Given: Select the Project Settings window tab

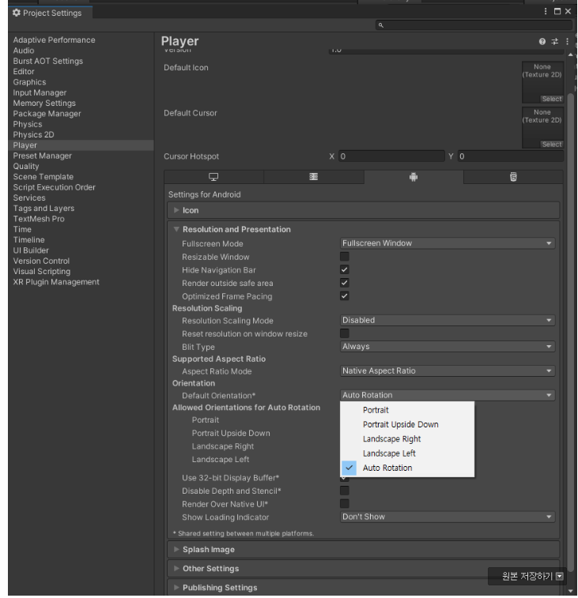Looking at the screenshot, I should coord(51,13).
